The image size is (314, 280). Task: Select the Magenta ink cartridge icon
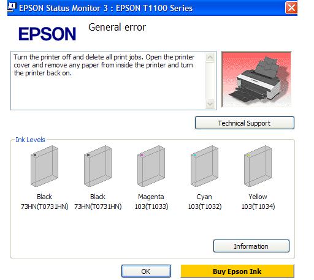click(151, 166)
